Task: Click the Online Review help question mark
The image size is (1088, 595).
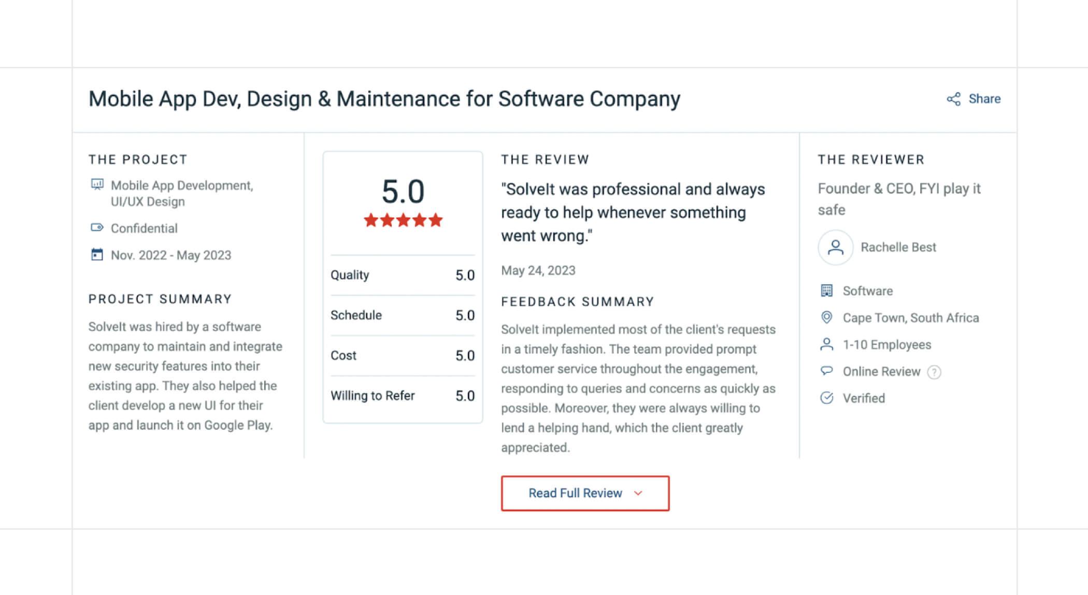Action: 934,372
